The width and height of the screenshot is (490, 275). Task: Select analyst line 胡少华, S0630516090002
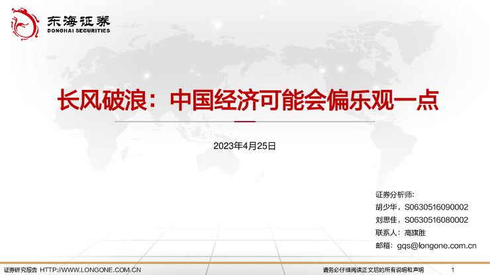[x=422, y=208]
